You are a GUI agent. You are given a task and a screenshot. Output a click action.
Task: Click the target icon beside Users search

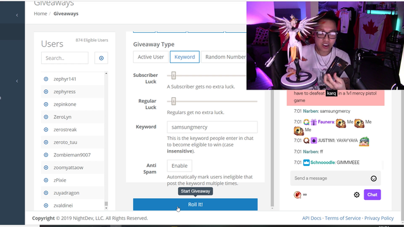[x=101, y=58]
